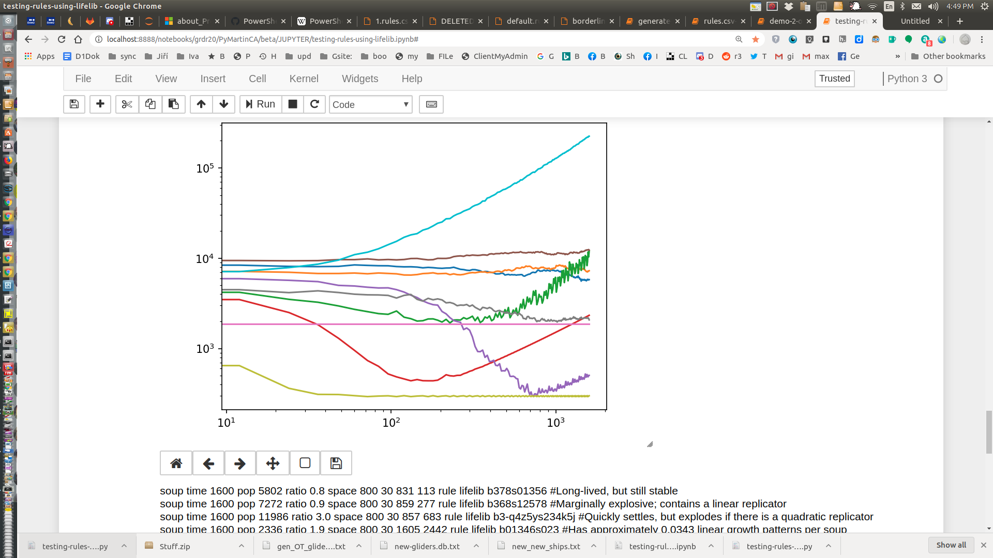Viewport: 993px width, 558px height.
Task: Open the command palette keyboard icon
Action: point(431,104)
